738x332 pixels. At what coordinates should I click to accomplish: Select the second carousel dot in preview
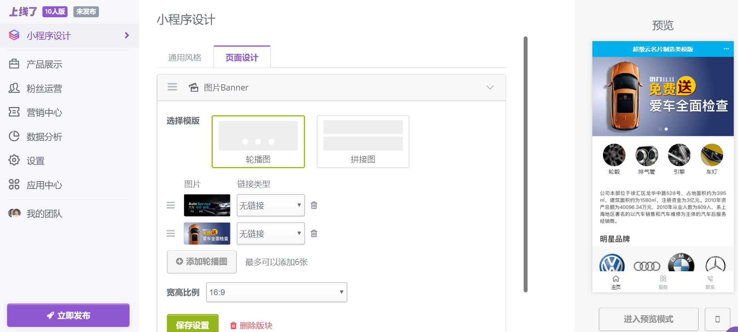tap(666, 129)
